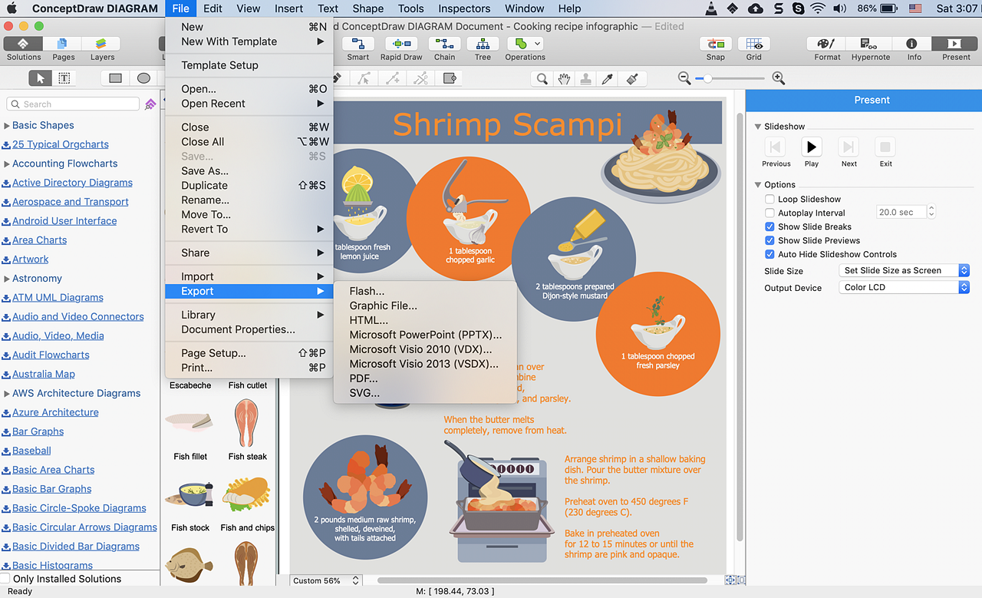The height and width of the screenshot is (598, 982).
Task: Uncheck Show Slide Previews
Action: pyautogui.click(x=769, y=240)
